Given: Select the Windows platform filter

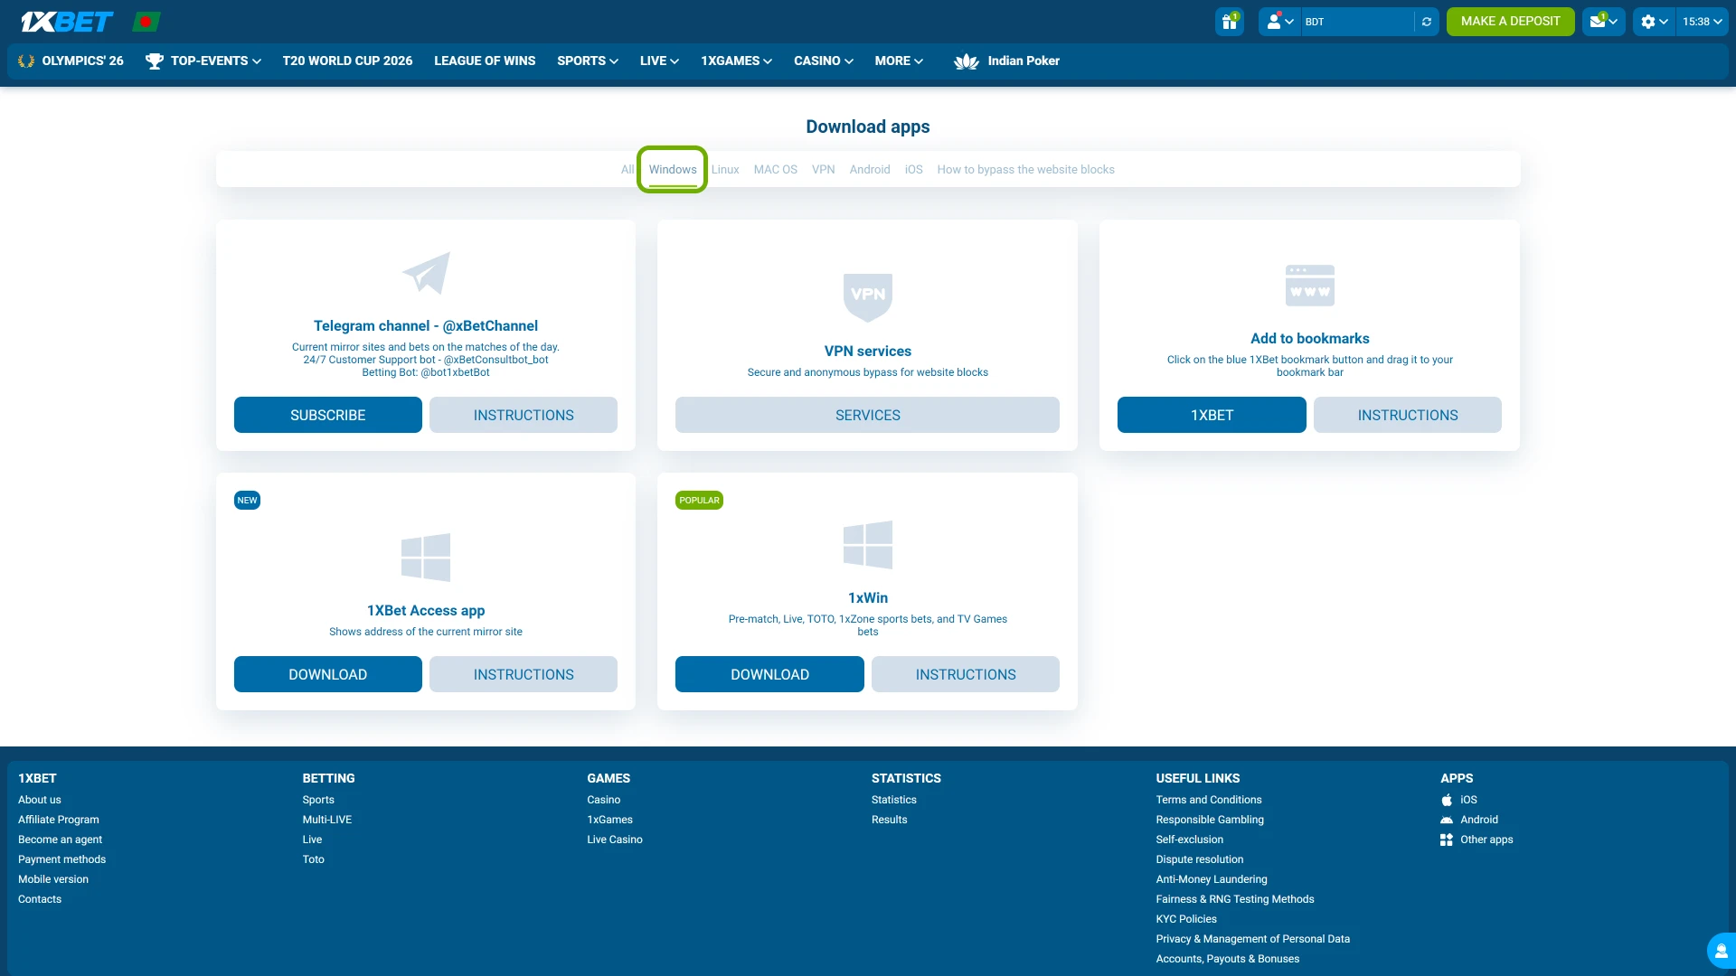Looking at the screenshot, I should click(673, 169).
